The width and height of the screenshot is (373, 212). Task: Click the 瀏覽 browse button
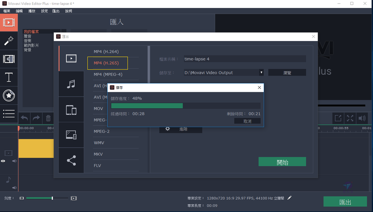click(x=287, y=73)
